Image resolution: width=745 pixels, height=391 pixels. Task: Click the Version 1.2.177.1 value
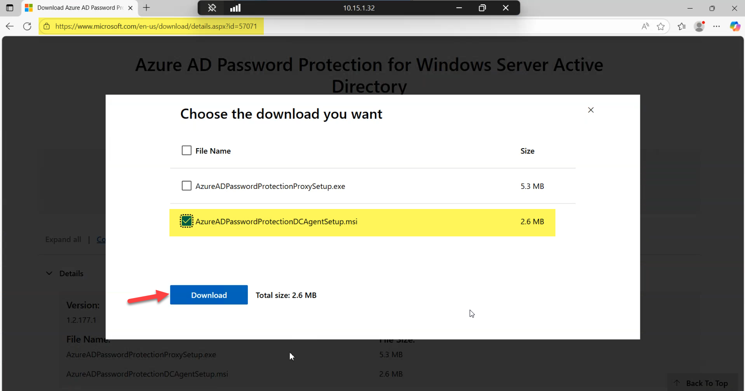[x=81, y=320]
